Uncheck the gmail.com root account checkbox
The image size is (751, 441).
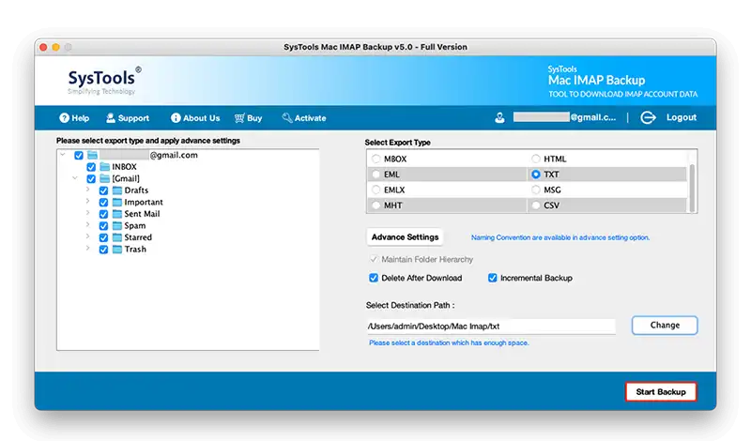[x=79, y=155]
